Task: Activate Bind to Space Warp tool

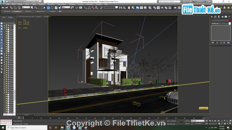Action: (19, 8)
